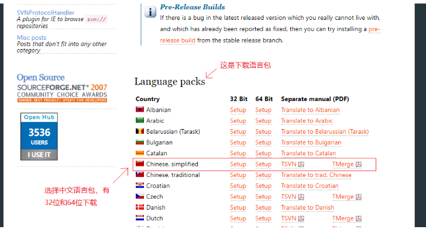This screenshot has height=233, width=426.
Task: Open the TMerge PDF icon for Czech
Action: pos(359,197)
